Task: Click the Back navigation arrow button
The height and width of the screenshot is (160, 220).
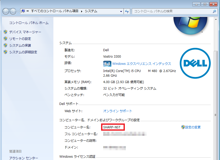Action: pyautogui.click(x=6, y=11)
